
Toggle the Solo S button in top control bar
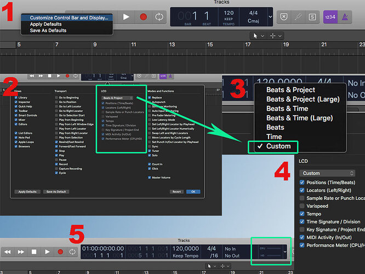(x=312, y=17)
